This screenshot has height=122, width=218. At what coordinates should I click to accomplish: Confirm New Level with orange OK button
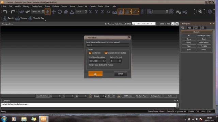(x=95, y=74)
